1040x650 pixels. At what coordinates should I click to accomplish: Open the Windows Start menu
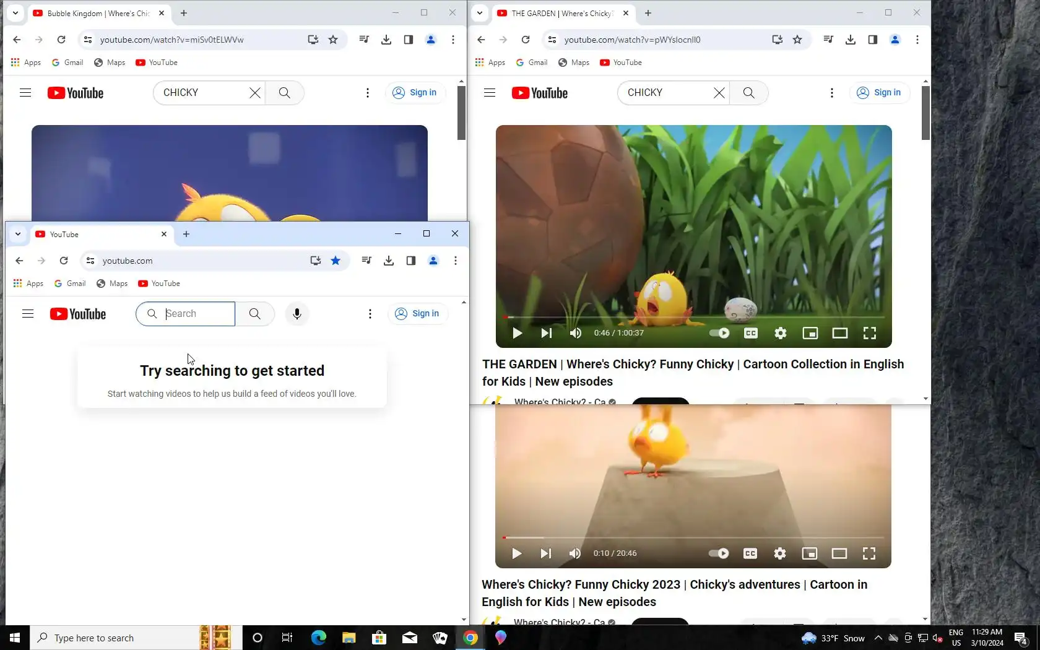click(x=15, y=638)
